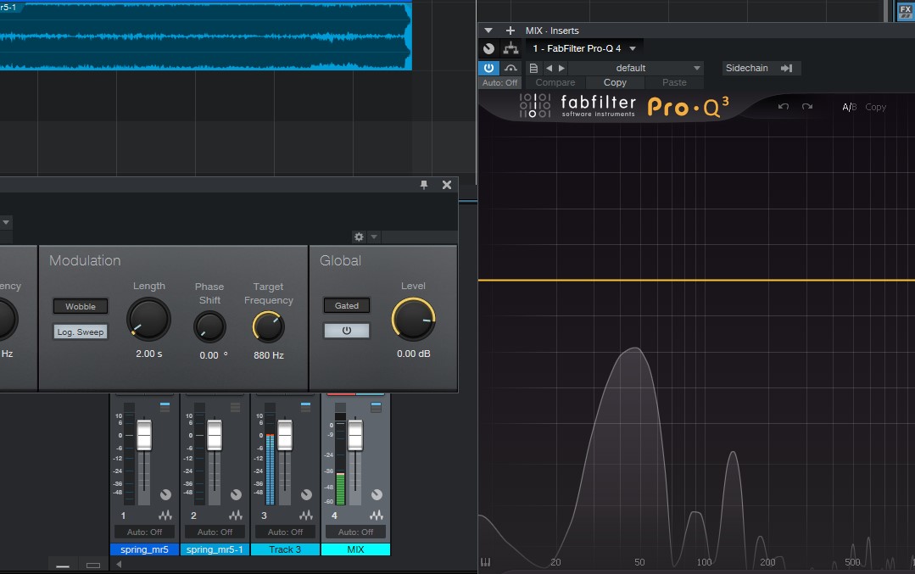The image size is (915, 574).
Task: Open Auto: Off dropdown on MIX channel
Action: pos(355,532)
